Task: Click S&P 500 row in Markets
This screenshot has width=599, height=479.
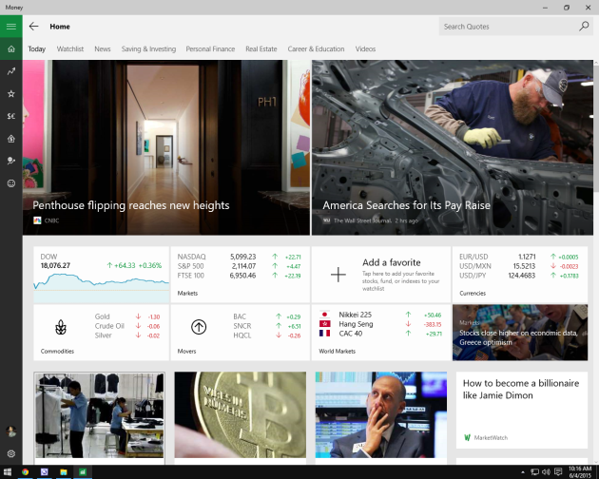Action: [x=240, y=266]
